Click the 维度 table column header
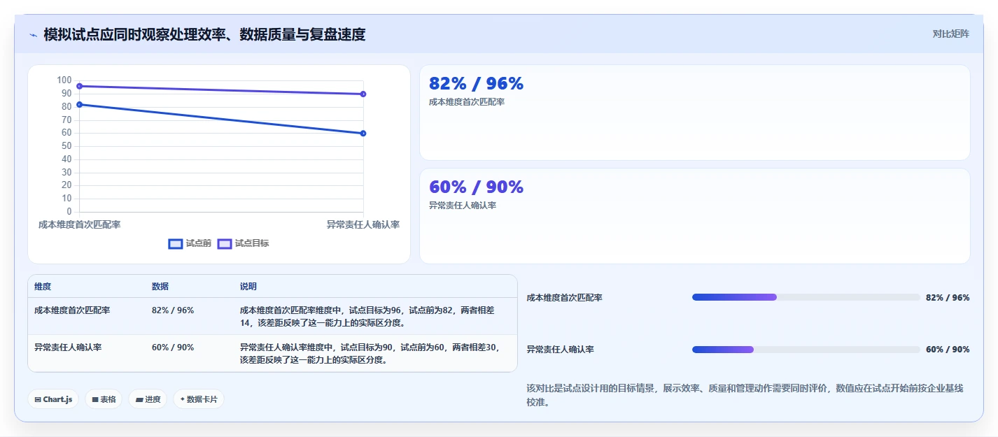 [43, 287]
